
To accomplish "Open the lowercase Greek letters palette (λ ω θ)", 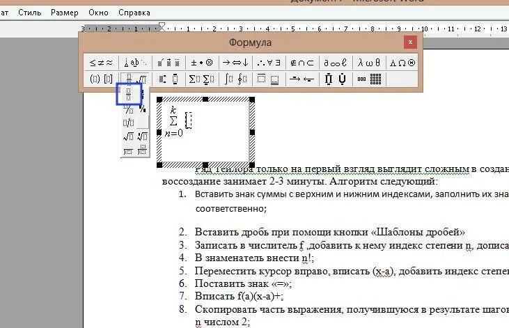I will pos(369,63).
